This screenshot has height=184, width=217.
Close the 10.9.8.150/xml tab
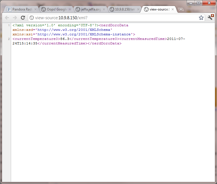138,9
